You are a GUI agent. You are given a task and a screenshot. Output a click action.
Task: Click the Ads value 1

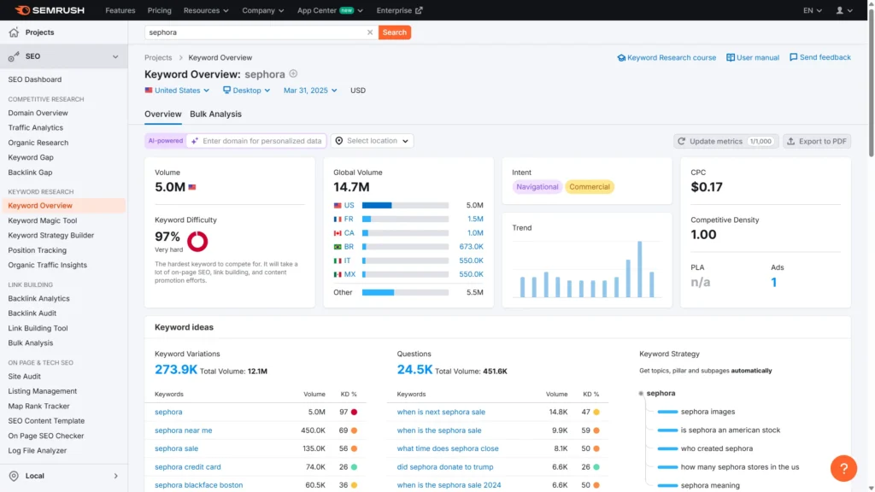pos(773,282)
